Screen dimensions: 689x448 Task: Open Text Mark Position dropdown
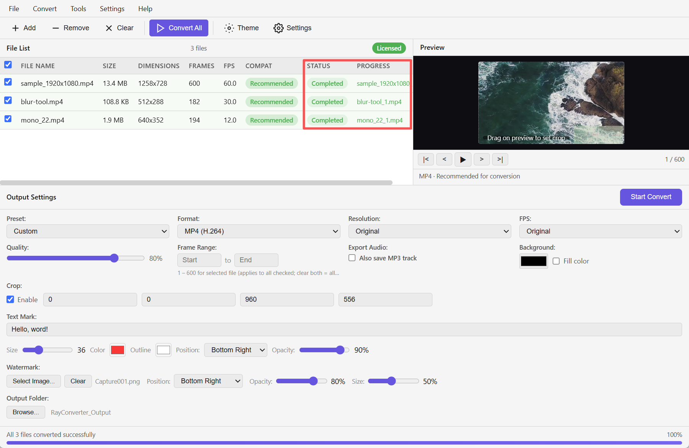click(x=236, y=350)
